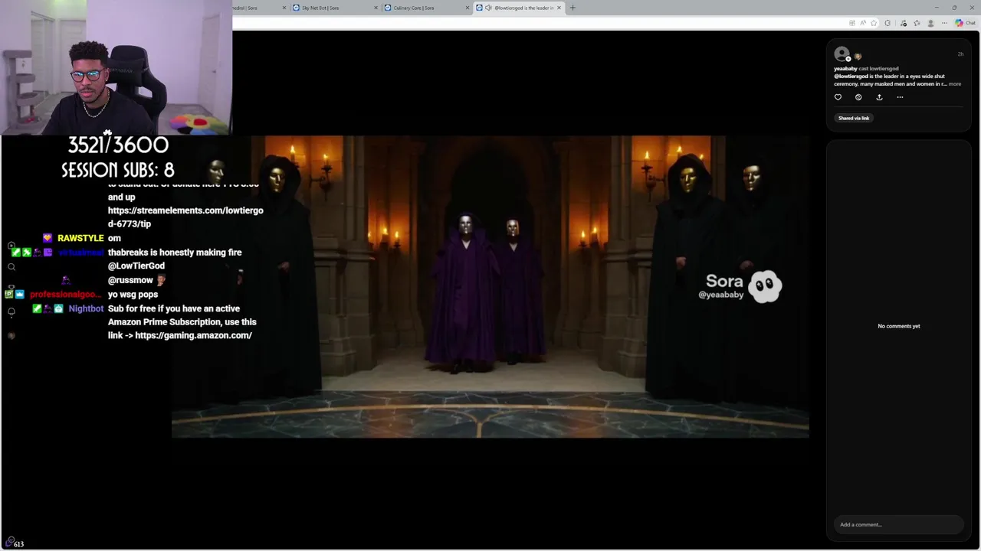Open the small cast member avatar next to profile

(x=858, y=57)
